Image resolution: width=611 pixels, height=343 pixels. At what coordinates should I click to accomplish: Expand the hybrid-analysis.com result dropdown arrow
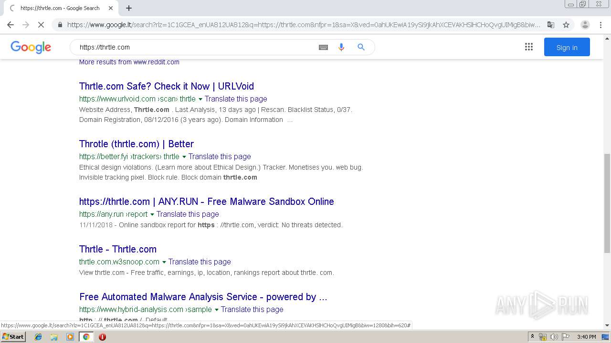click(x=216, y=310)
